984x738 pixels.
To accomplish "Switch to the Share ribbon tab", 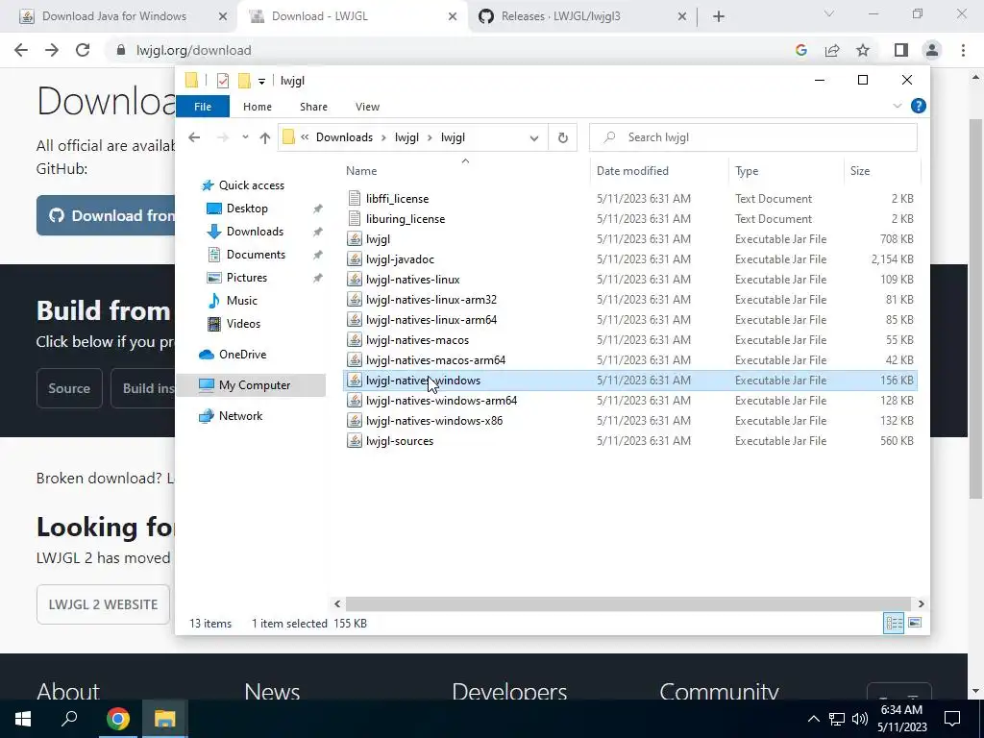I will 314,107.
